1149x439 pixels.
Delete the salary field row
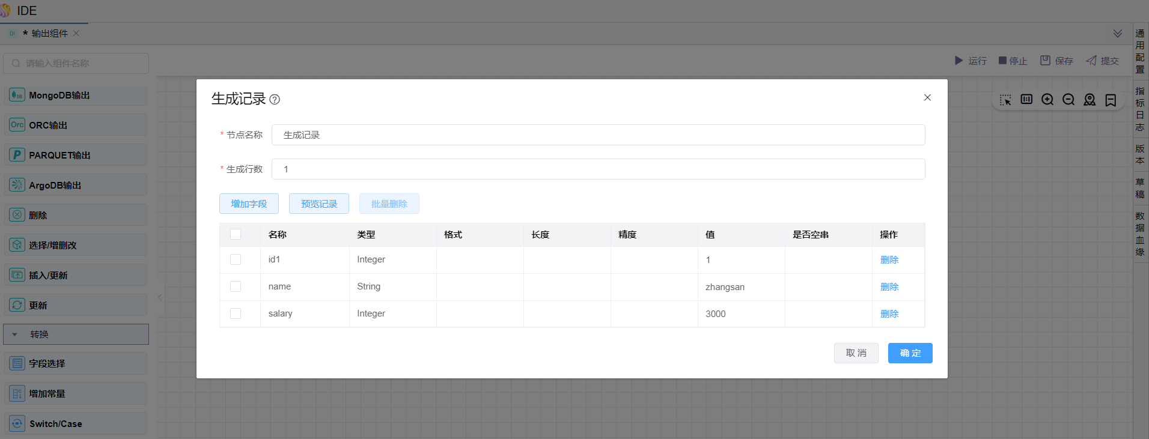pos(889,313)
